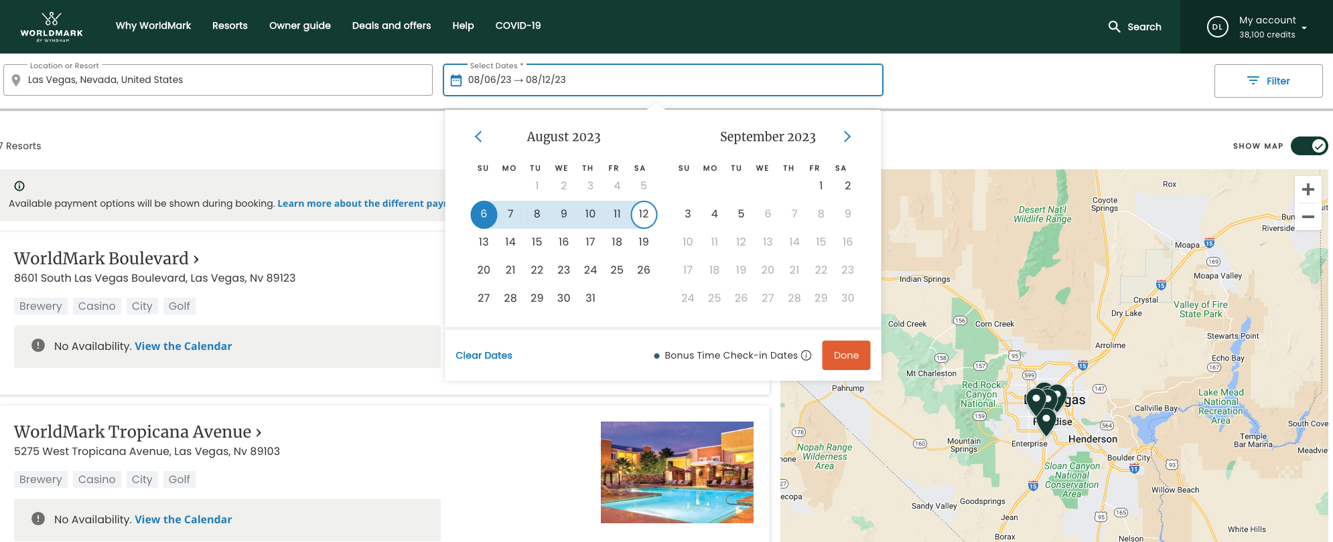Click the Tropicana Avenue resort photo
The image size is (1333, 542).
click(677, 472)
